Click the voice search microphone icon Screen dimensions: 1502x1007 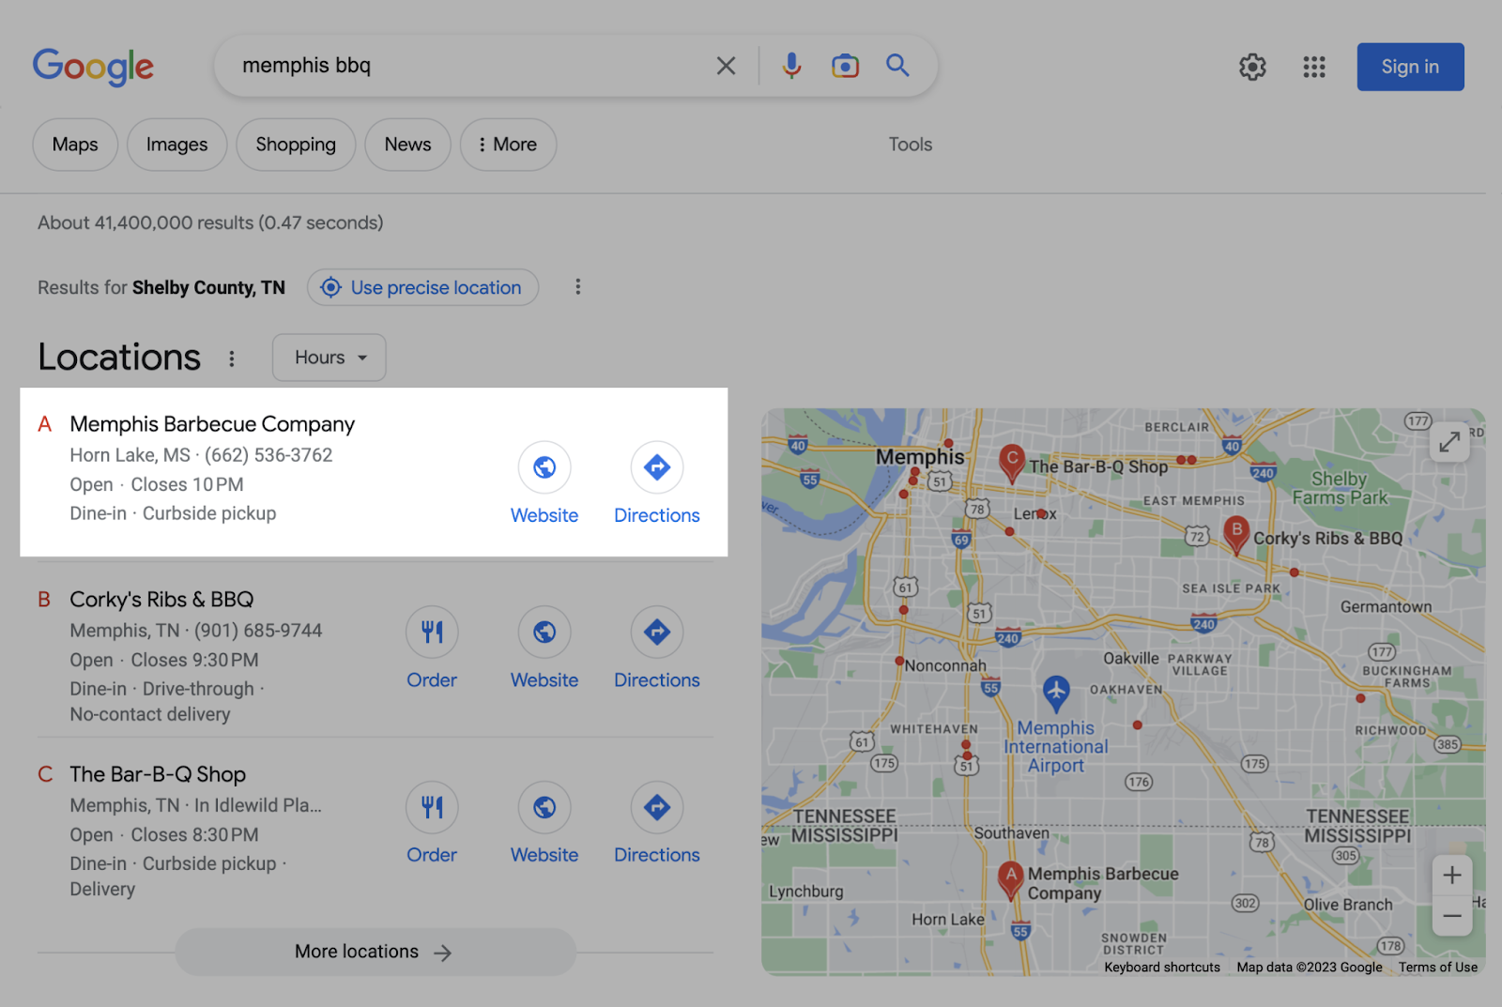[x=791, y=66]
